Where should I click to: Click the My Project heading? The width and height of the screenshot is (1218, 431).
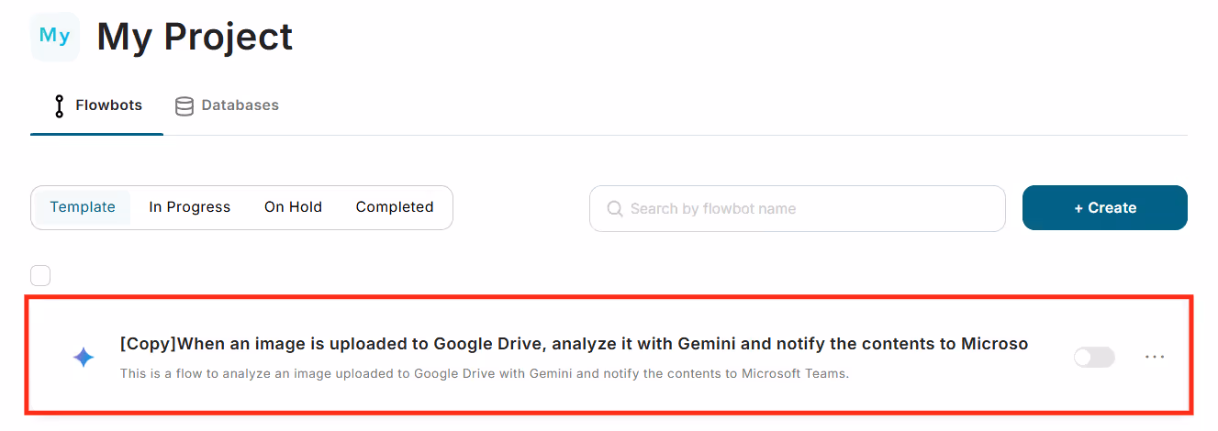pos(195,37)
